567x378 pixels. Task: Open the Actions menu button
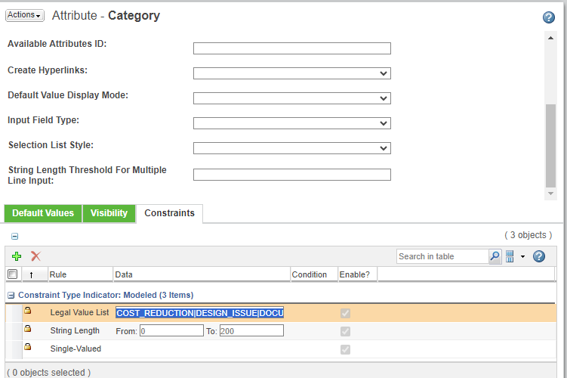click(x=24, y=15)
